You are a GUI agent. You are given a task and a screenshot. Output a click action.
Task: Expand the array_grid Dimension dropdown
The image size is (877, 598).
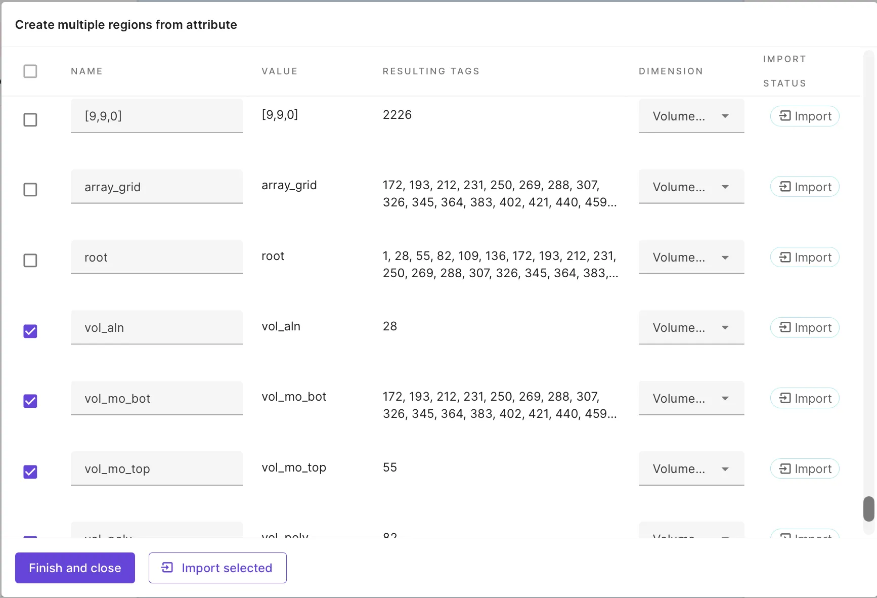[691, 187]
